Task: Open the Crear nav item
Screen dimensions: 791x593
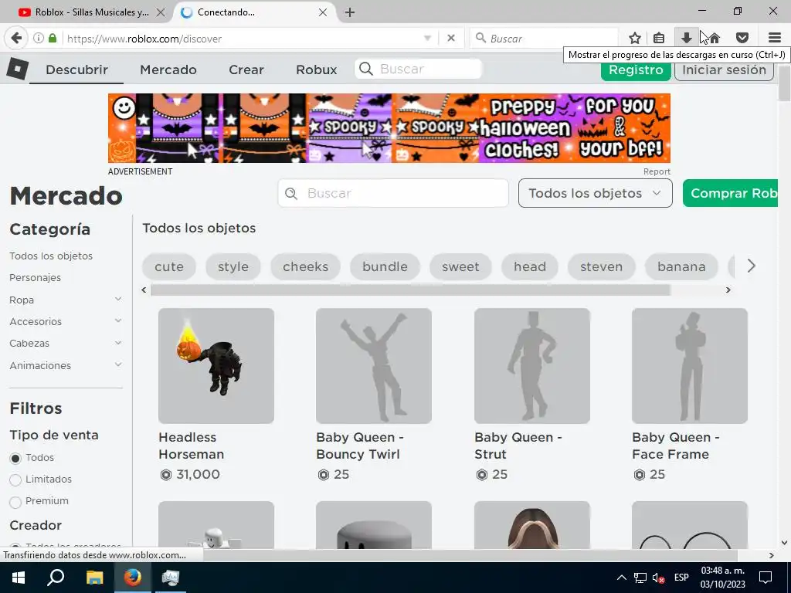Action: tap(246, 69)
